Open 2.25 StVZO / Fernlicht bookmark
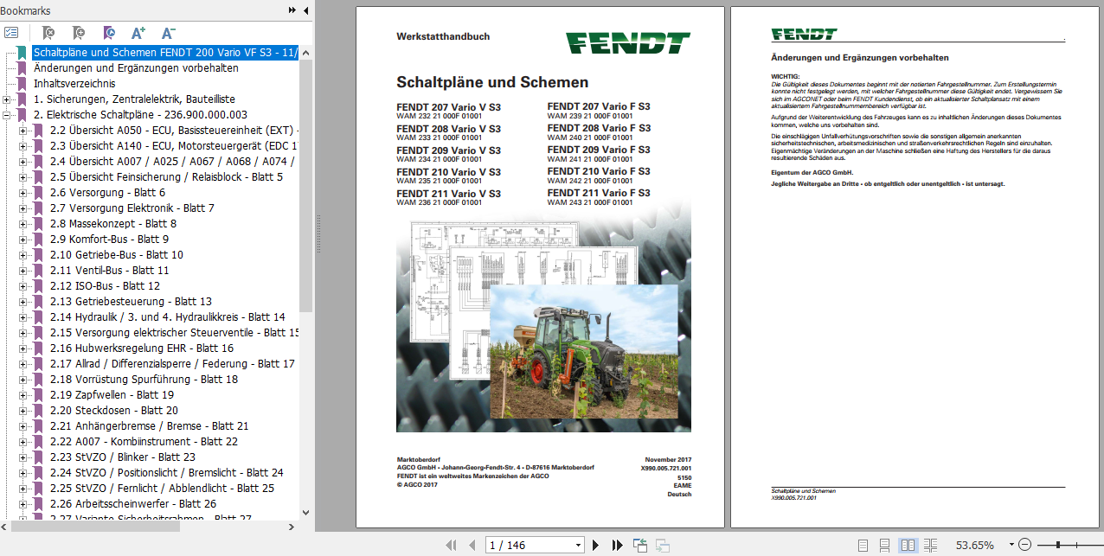The image size is (1104, 556). 162,489
